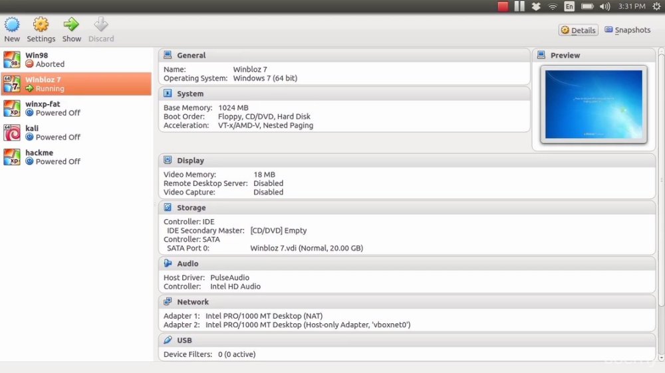This screenshot has width=665, height=373.
Task: Click the Discard toolbar icon
Action: click(101, 25)
